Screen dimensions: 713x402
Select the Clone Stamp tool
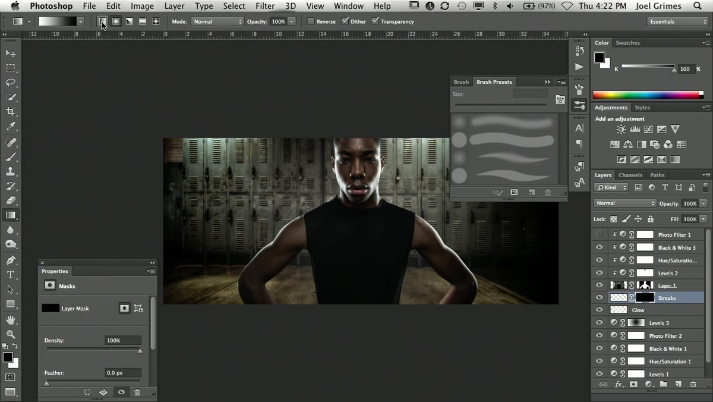(x=11, y=171)
